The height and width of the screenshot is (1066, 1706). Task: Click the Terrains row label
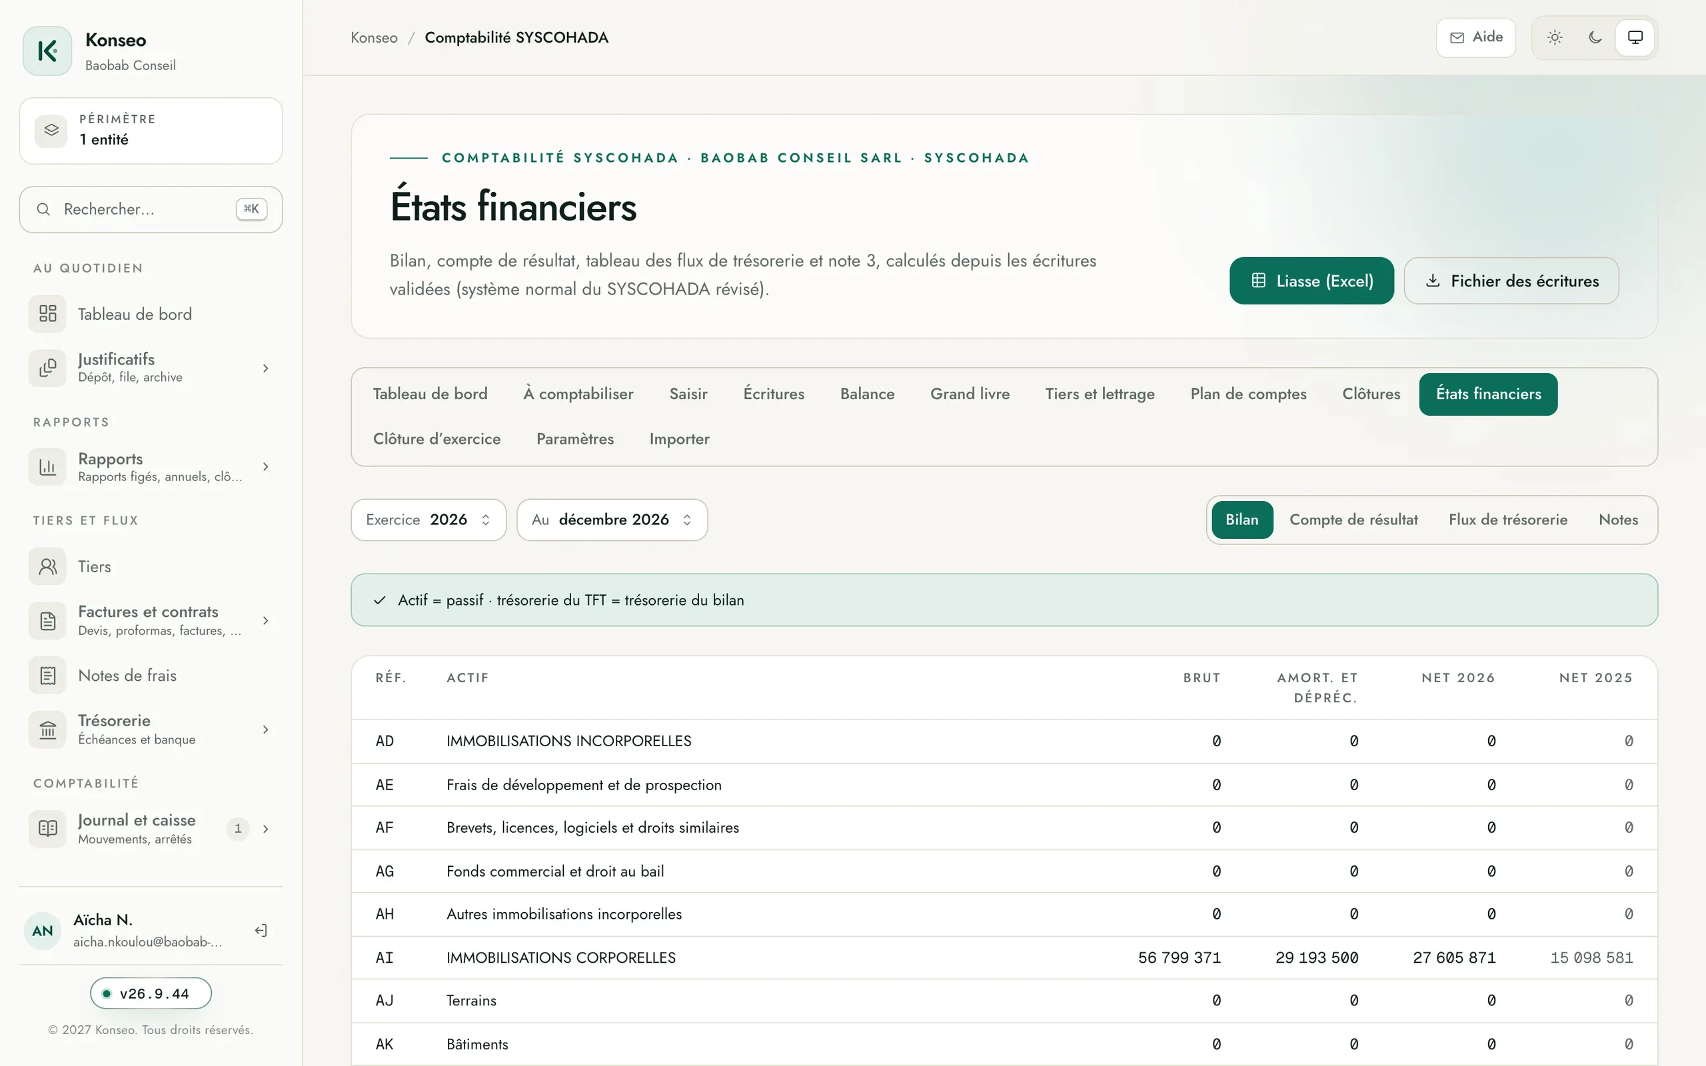(x=471, y=1001)
